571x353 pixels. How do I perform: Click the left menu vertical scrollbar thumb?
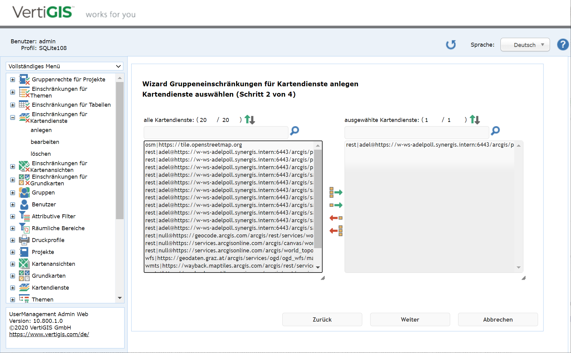120,149
